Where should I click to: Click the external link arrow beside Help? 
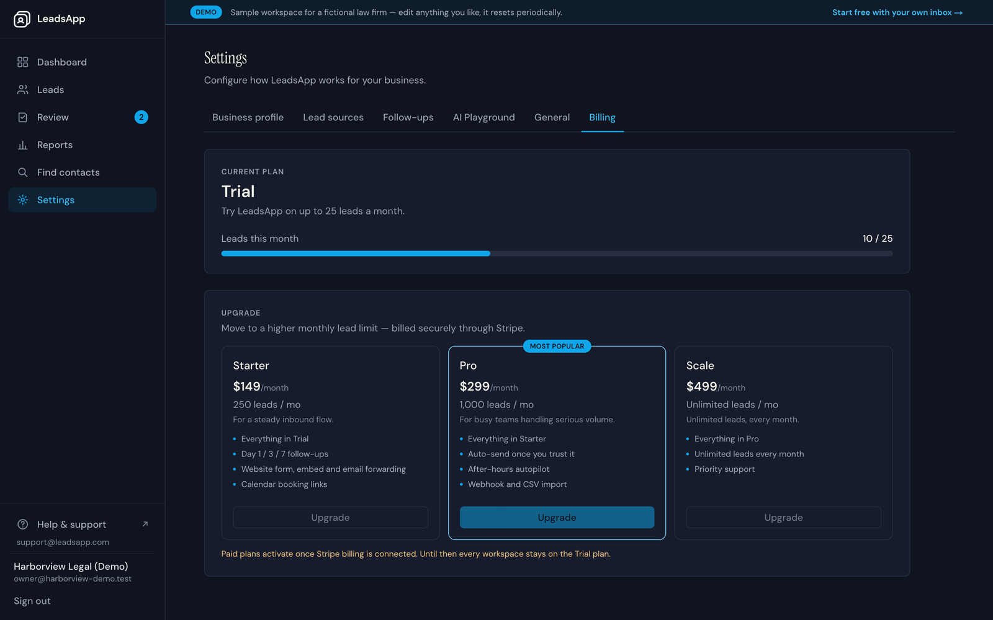point(145,524)
